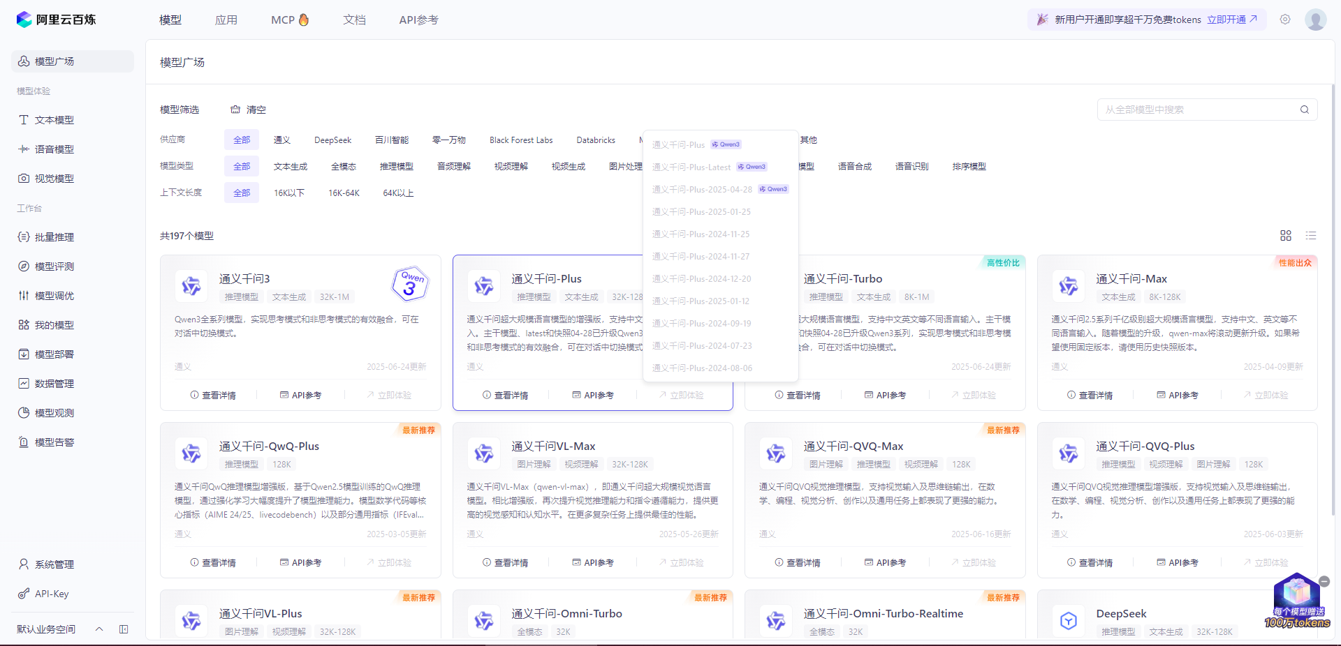Choose 通义千问-Plus-Latest from dropdown list
The width and height of the screenshot is (1341, 646).
pyautogui.click(x=721, y=167)
